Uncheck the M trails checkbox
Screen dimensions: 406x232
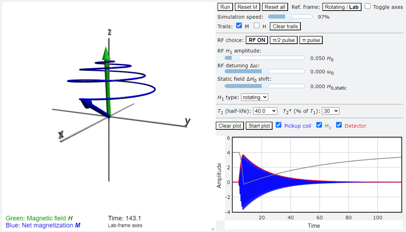tap(239, 26)
